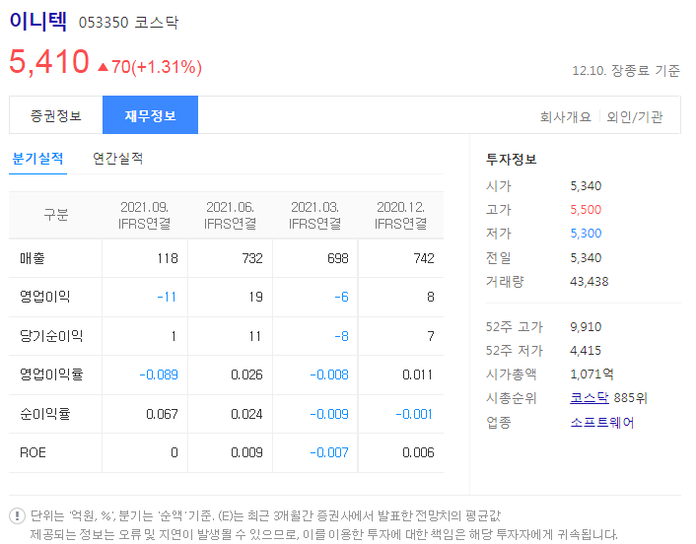Select 순이익률 value 0.067

[x=162, y=414]
